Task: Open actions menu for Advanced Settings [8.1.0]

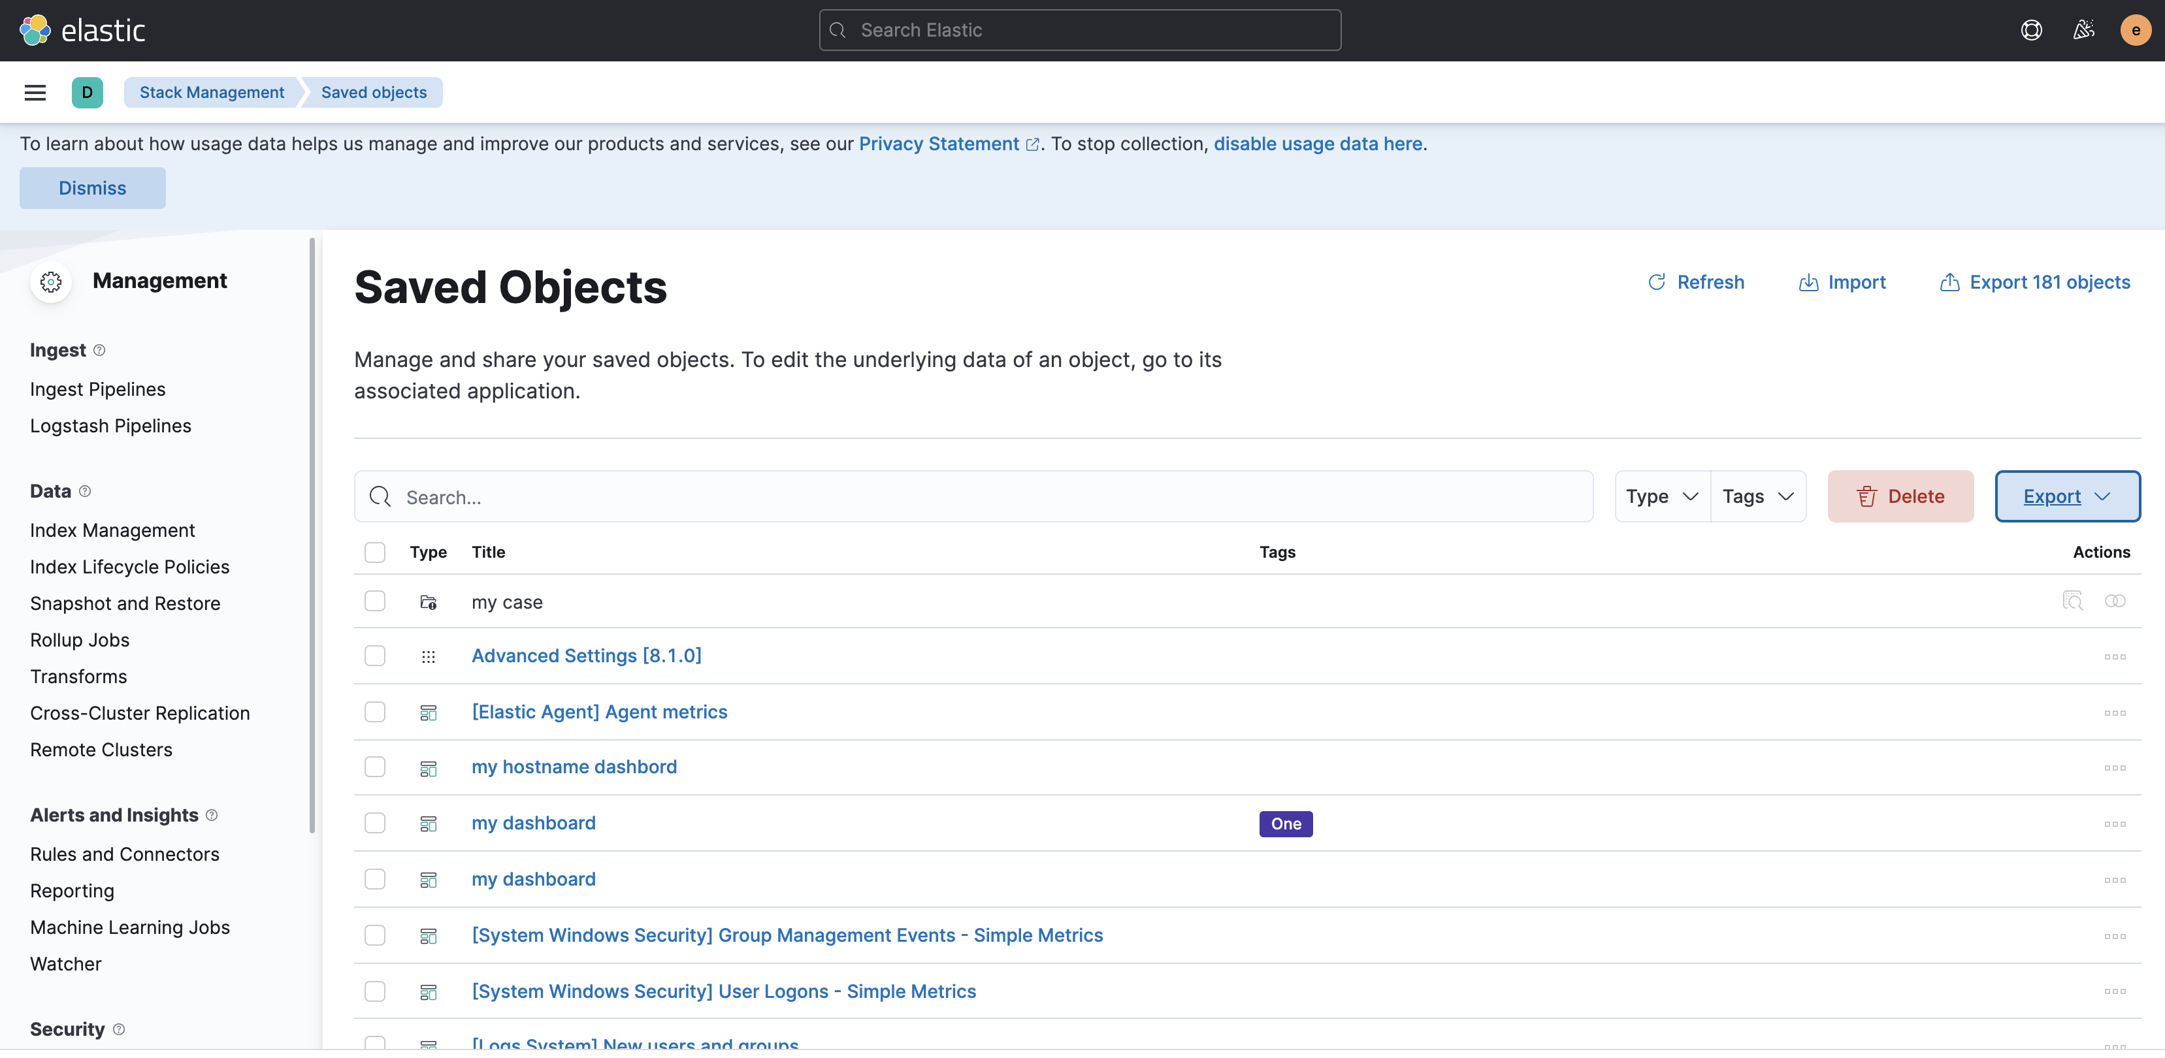Action: coord(2115,656)
